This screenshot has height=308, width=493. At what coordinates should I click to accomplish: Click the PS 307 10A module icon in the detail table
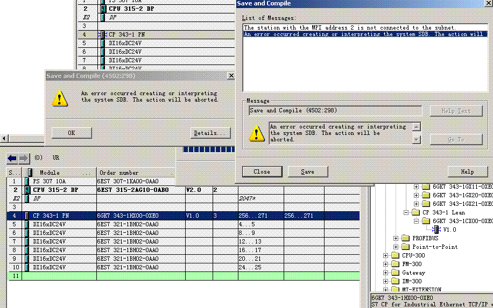click(27, 181)
